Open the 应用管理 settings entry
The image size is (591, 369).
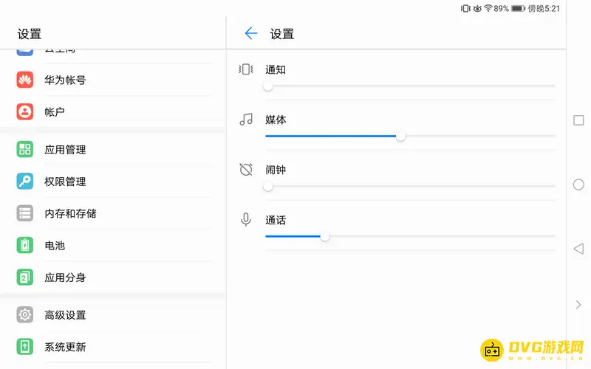[x=113, y=149]
